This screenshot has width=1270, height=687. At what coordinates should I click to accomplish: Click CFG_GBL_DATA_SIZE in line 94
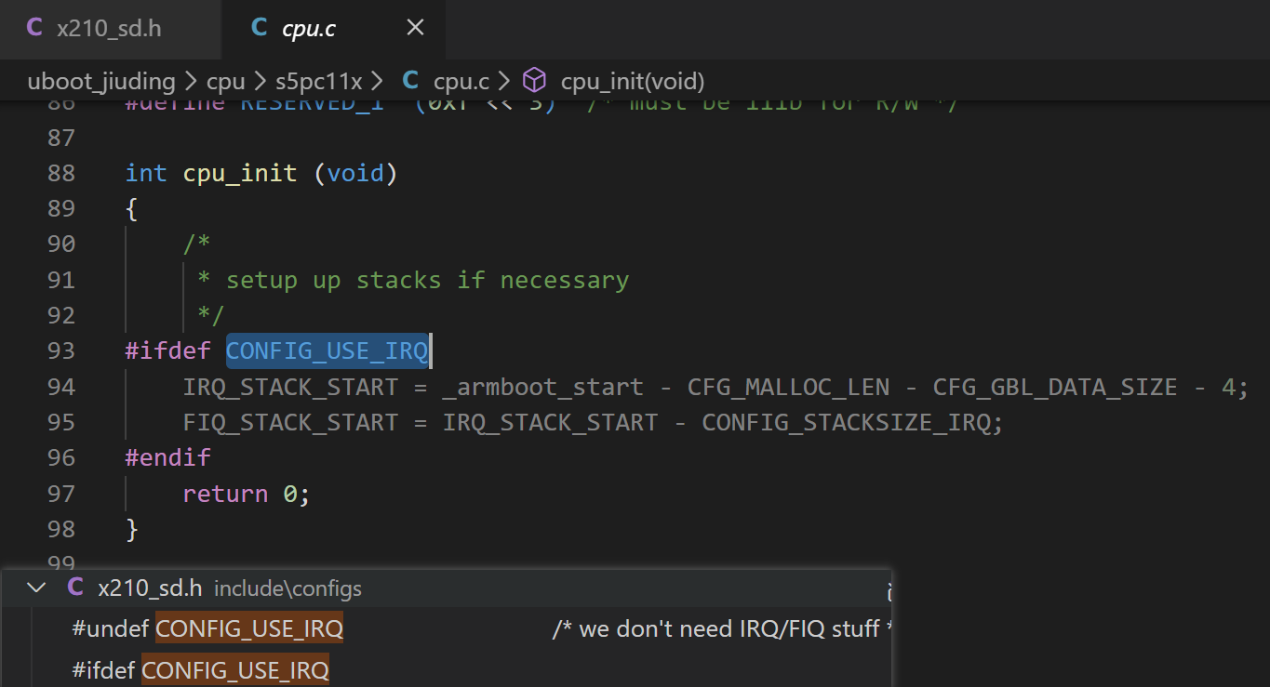tap(1055, 387)
